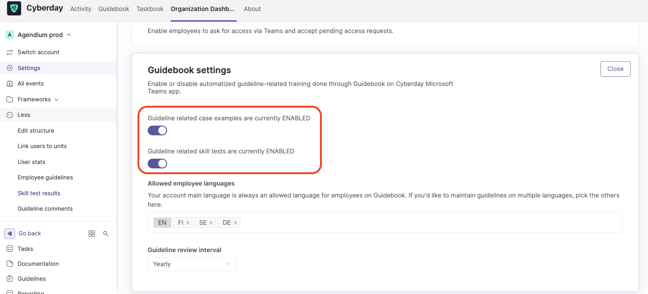This screenshot has height=294, width=648.
Task: Close the Guidebook settings panel
Action: coord(615,69)
